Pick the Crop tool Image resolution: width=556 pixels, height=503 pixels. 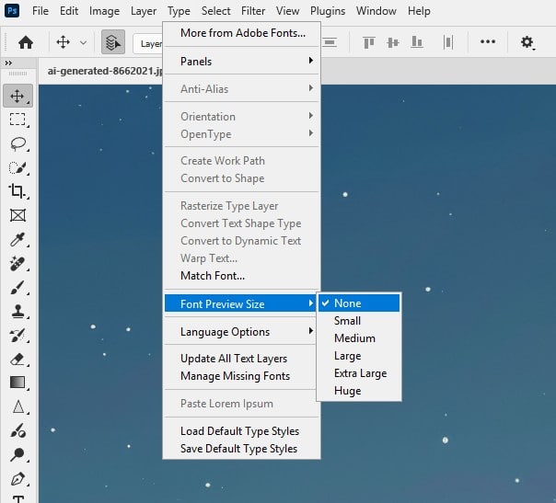coord(17,191)
